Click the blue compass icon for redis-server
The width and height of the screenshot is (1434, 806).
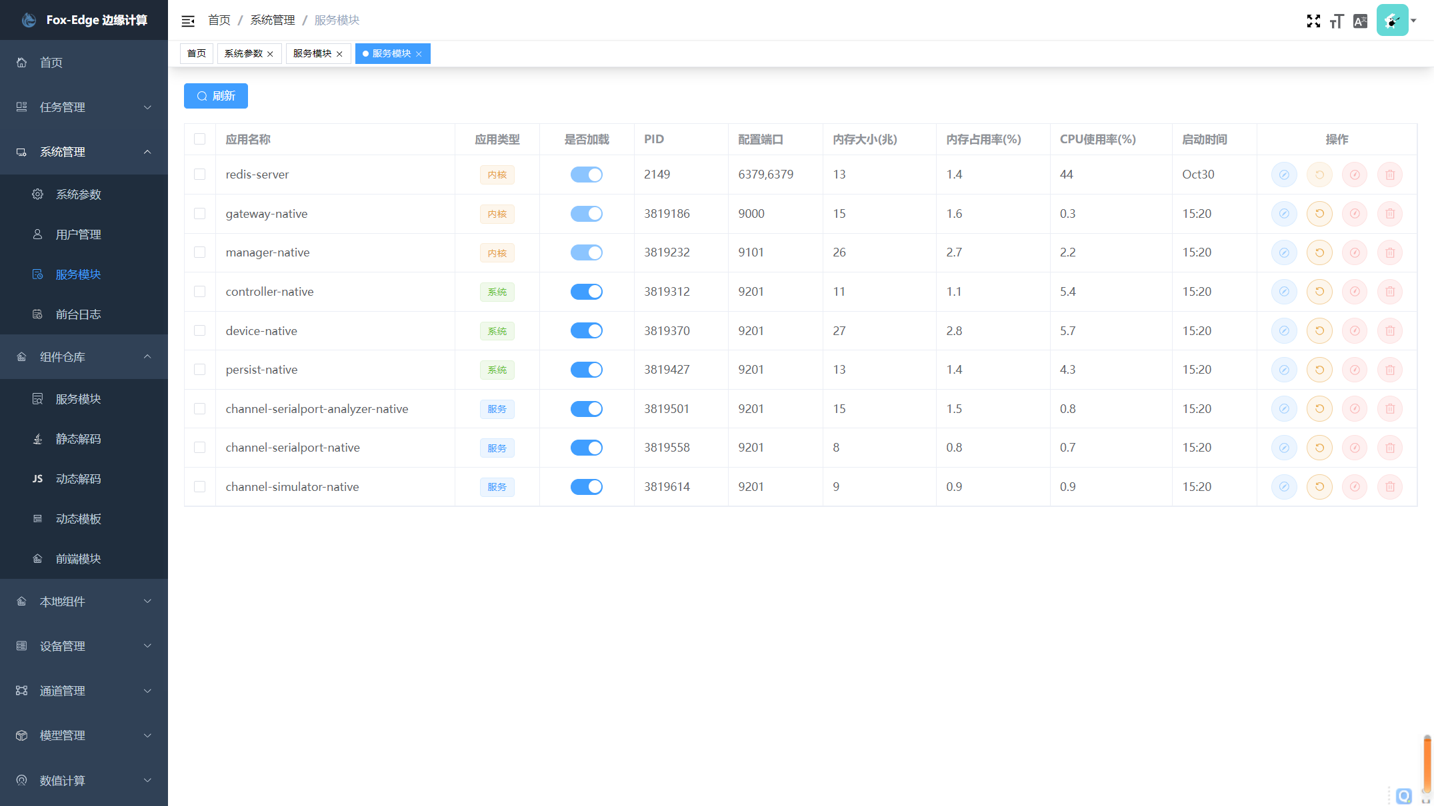1284,175
